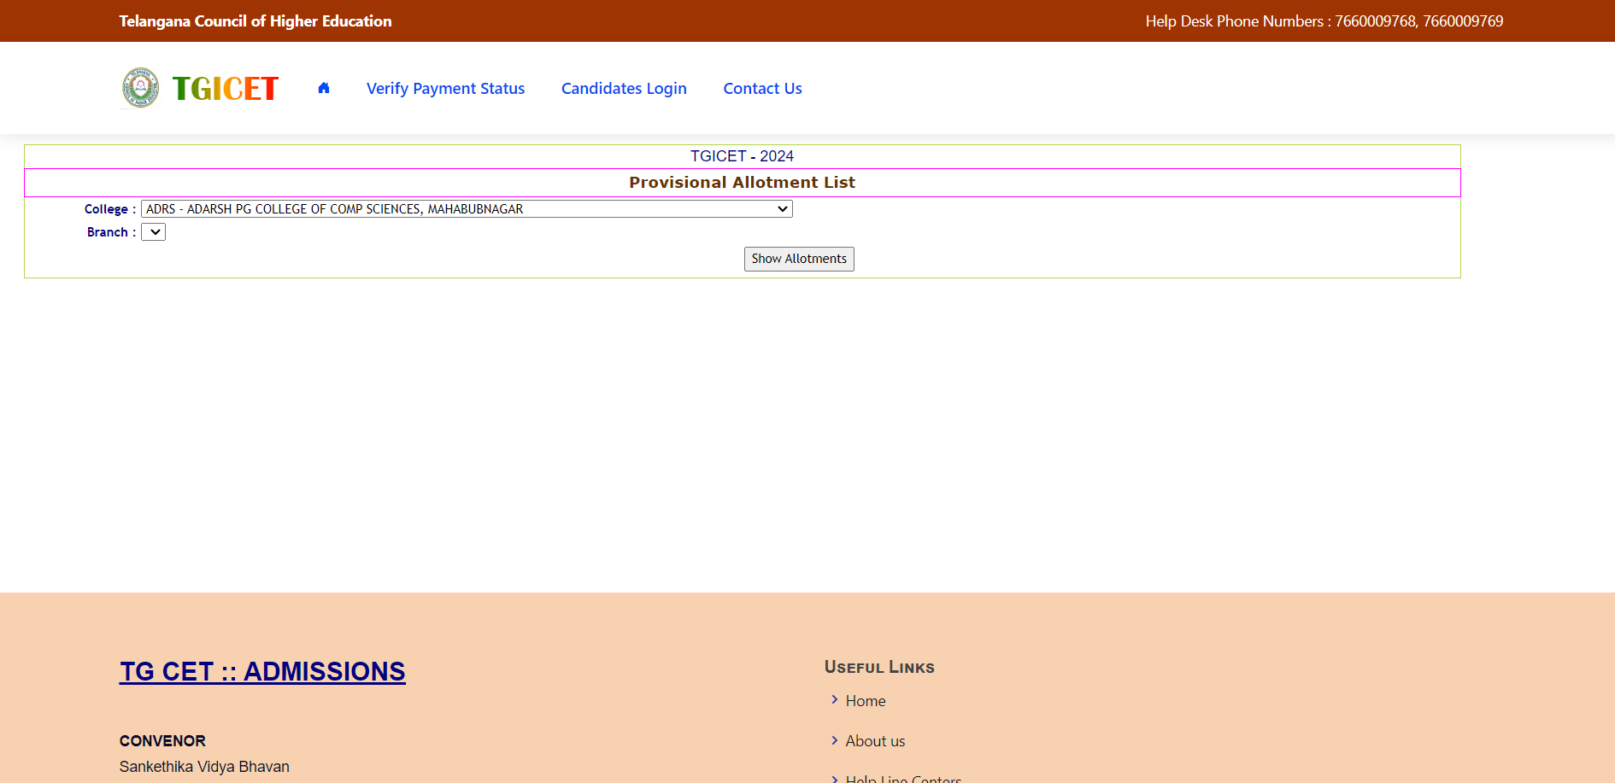The width and height of the screenshot is (1615, 783).
Task: Click Help Desk Phone Numbers text
Action: 1324,21
